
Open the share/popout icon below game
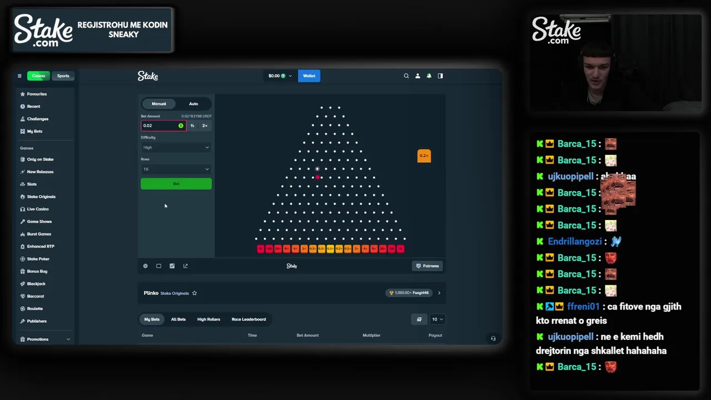186,266
